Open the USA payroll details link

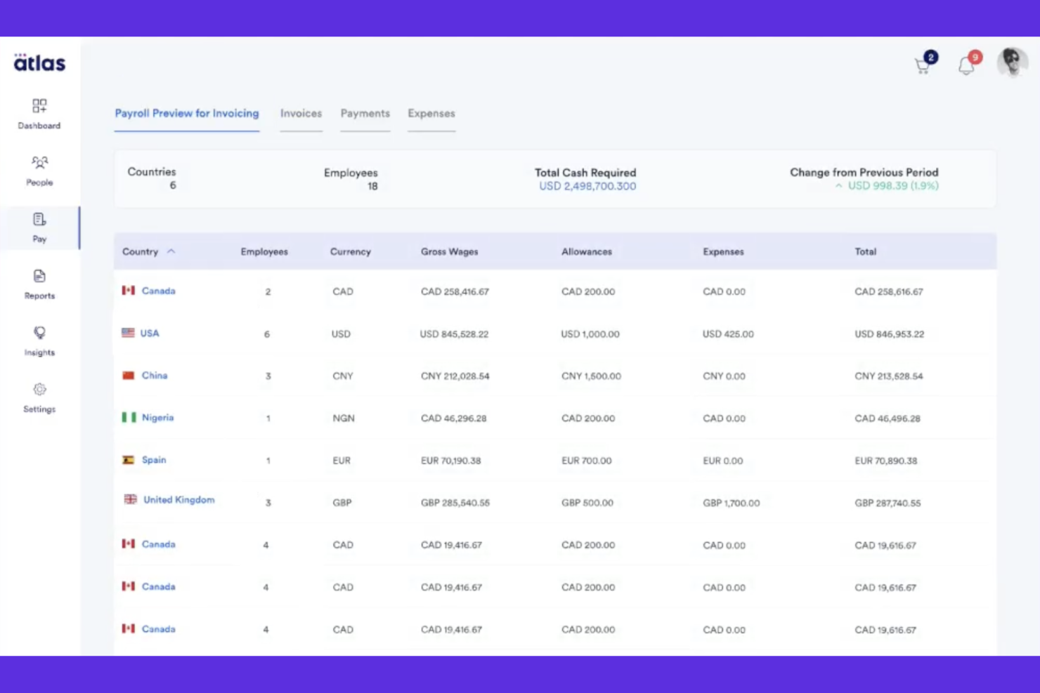tap(149, 333)
